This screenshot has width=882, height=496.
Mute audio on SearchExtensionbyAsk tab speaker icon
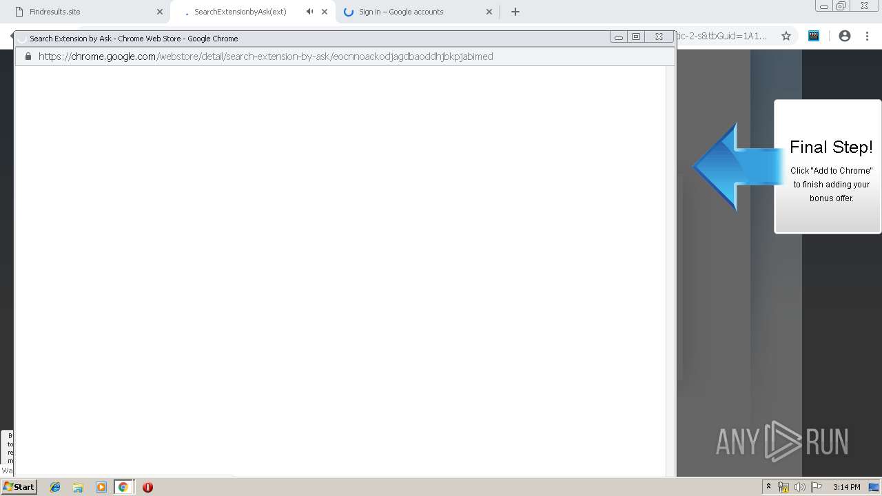click(309, 12)
